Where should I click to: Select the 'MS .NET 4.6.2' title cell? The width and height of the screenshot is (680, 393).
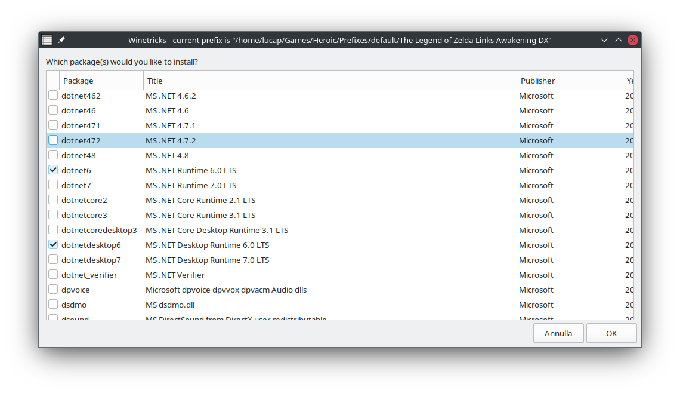pos(171,96)
